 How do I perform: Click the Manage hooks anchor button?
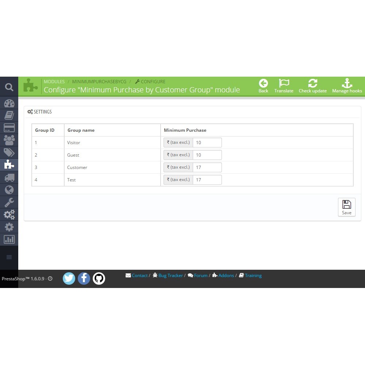347,86
